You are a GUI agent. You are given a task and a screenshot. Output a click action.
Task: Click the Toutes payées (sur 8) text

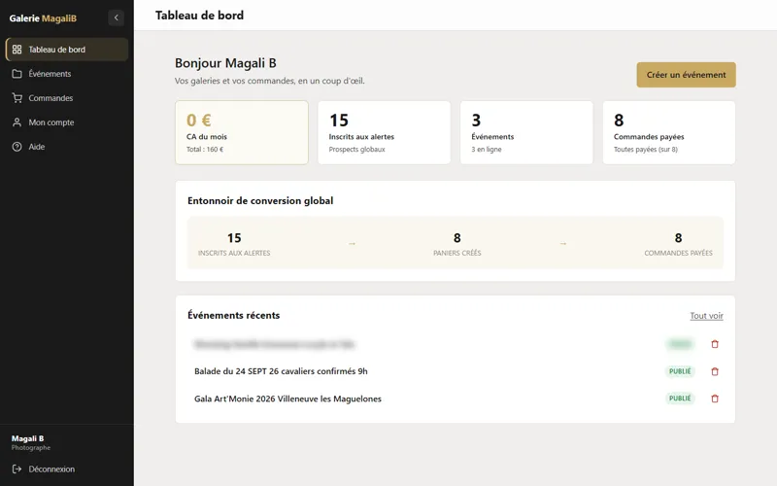click(646, 150)
